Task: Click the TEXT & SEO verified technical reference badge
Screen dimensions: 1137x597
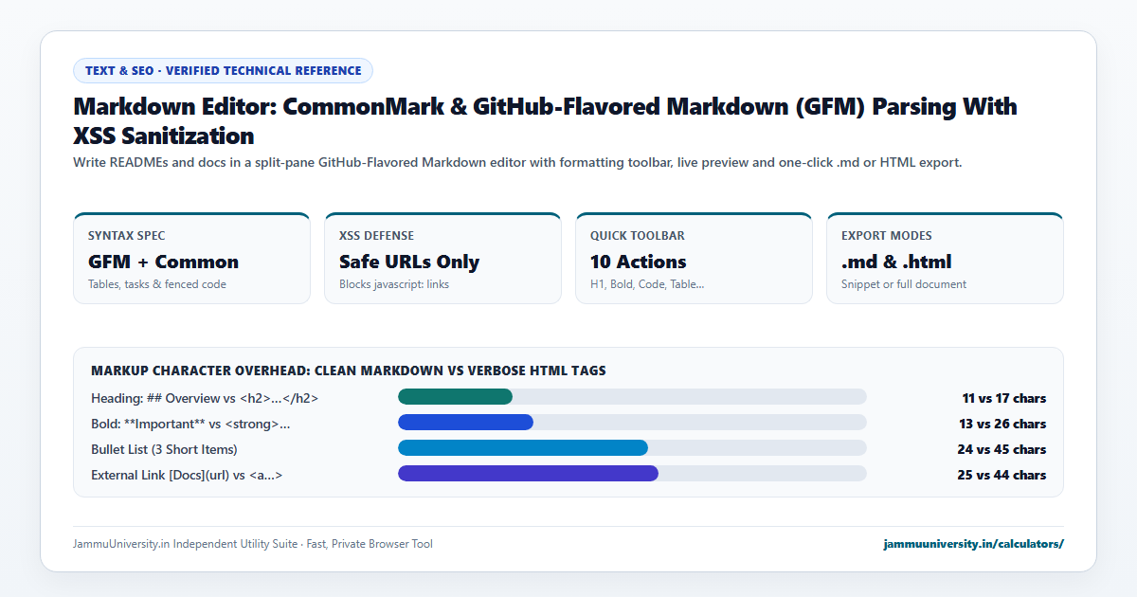Action: click(x=223, y=70)
